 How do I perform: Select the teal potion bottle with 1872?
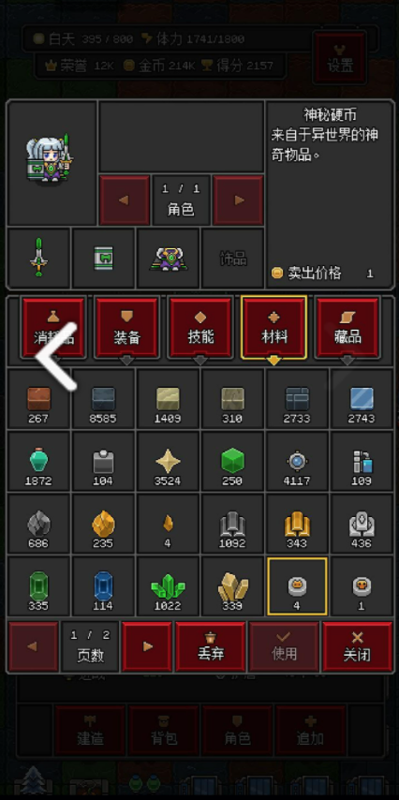pos(38,461)
